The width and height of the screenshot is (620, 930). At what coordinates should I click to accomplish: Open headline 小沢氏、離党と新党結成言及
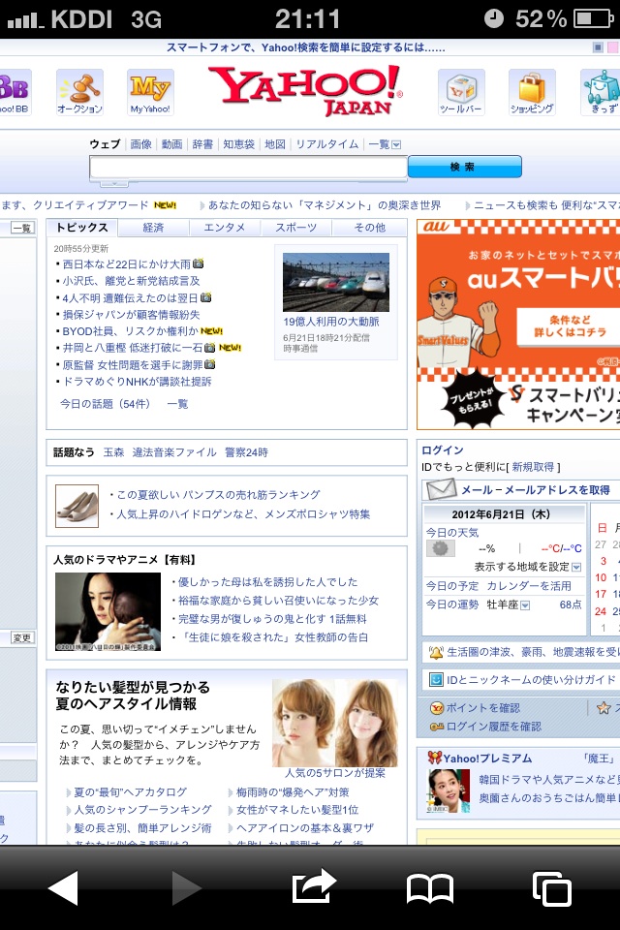coord(131,281)
